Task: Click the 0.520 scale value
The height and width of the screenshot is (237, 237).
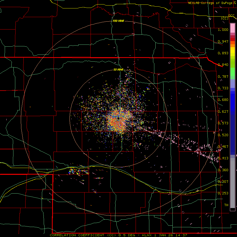Action: (x=223, y=135)
